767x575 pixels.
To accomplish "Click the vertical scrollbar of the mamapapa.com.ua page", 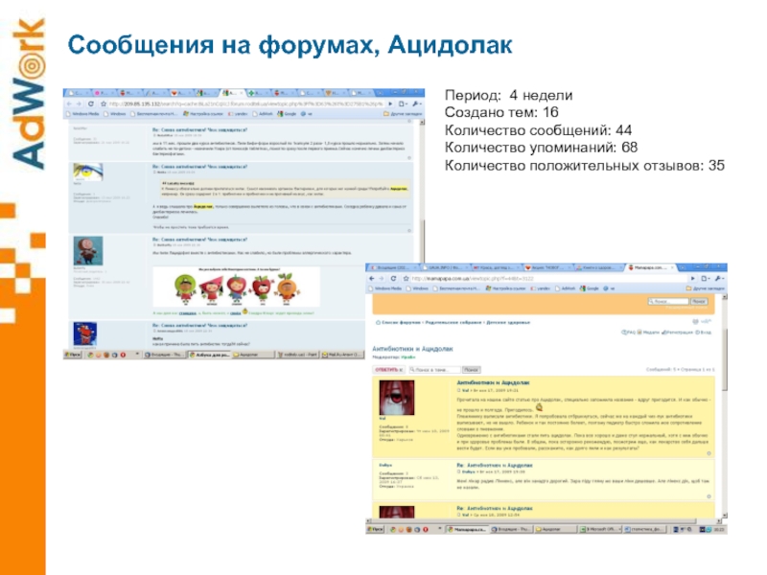I will point(725,405).
